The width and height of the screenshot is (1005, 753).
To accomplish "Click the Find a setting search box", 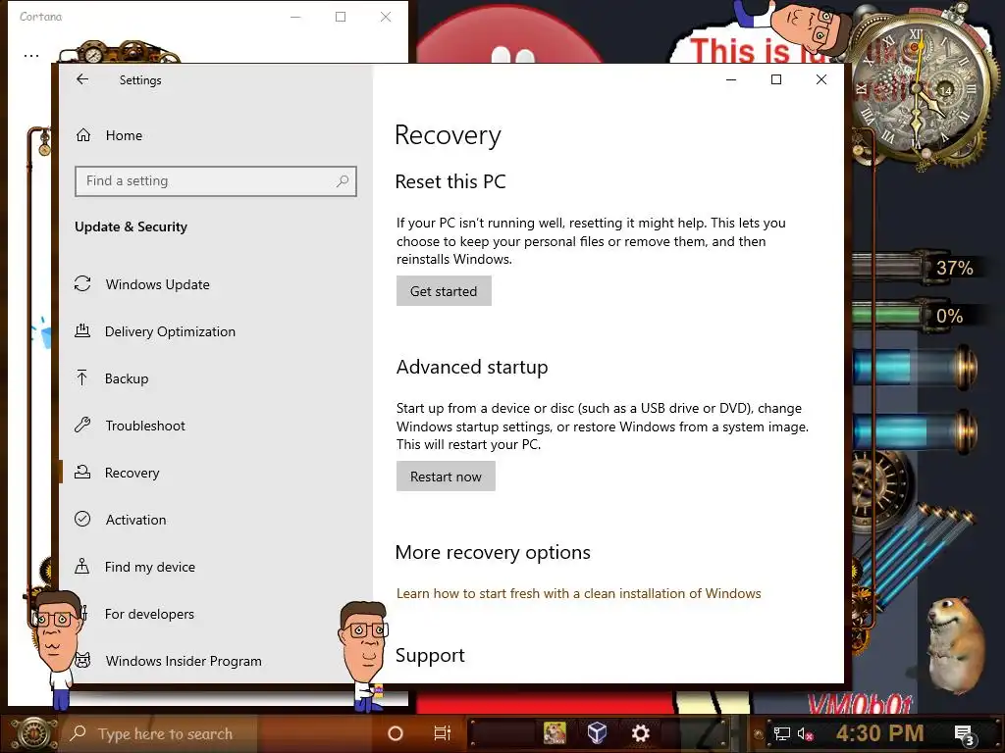I will click(215, 181).
